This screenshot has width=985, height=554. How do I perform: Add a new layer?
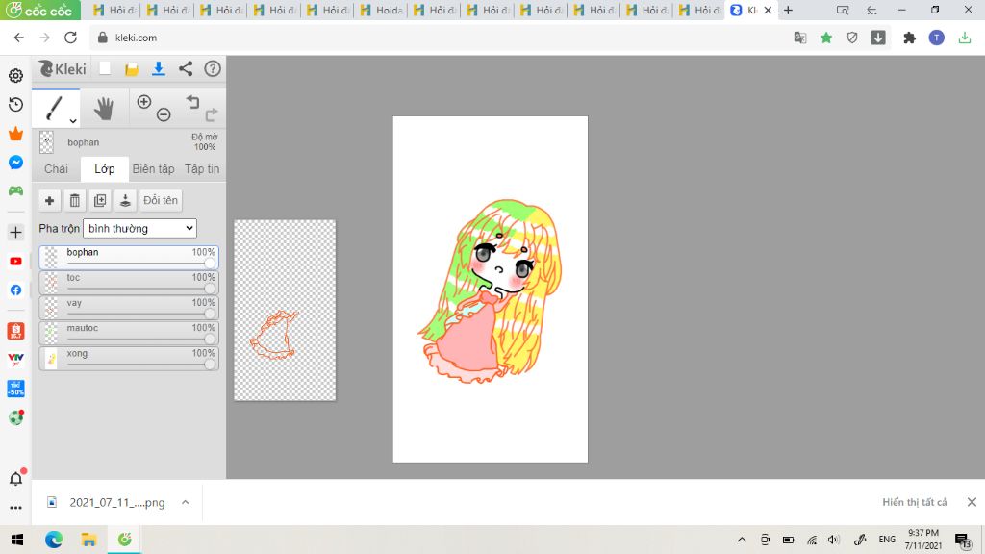49,200
